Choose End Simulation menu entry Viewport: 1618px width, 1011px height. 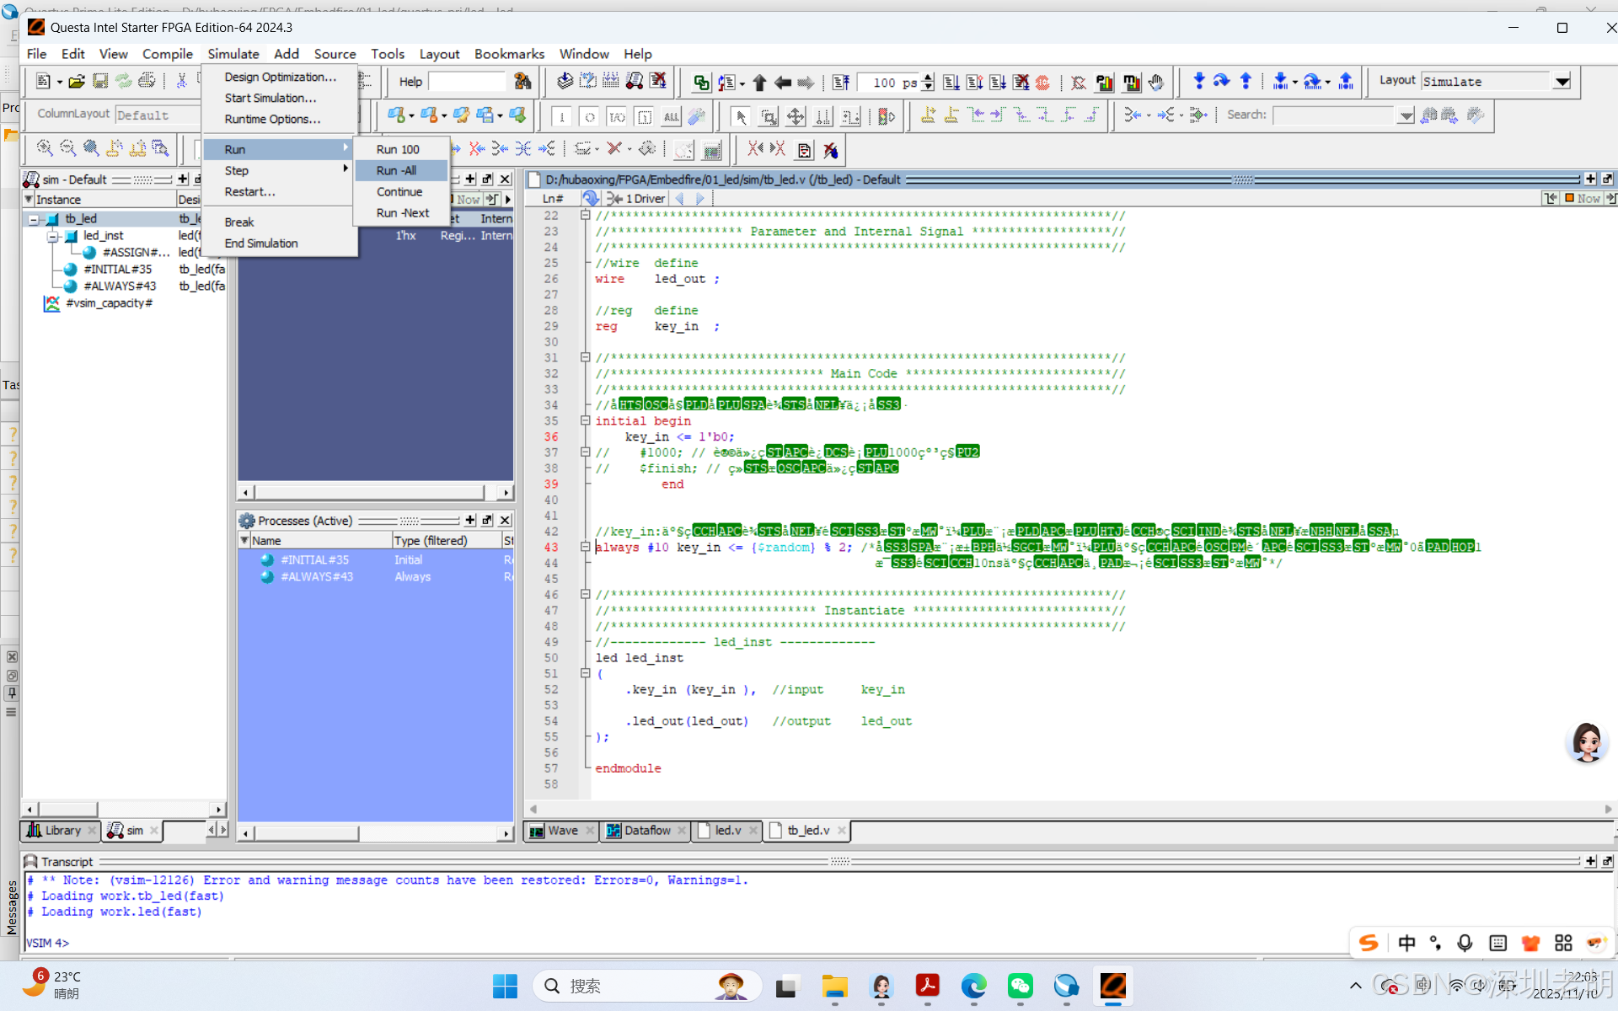[277, 243]
